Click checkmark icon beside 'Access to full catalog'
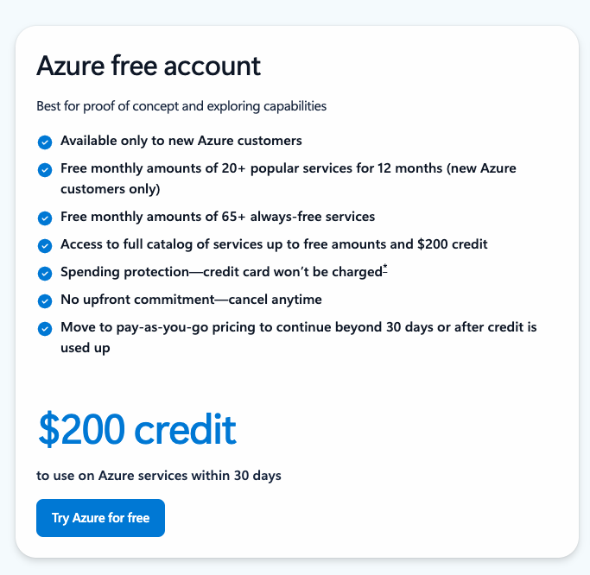Image resolution: width=590 pixels, height=575 pixels. click(45, 246)
